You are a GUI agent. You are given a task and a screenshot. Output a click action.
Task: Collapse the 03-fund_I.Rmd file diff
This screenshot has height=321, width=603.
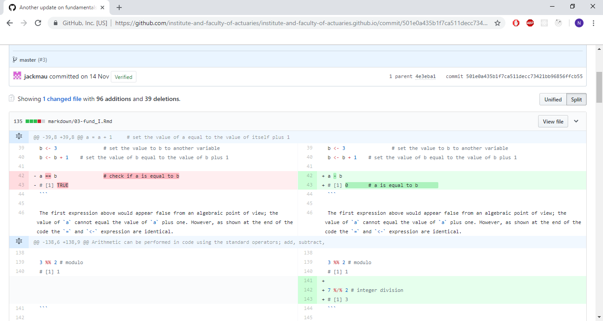click(x=576, y=121)
